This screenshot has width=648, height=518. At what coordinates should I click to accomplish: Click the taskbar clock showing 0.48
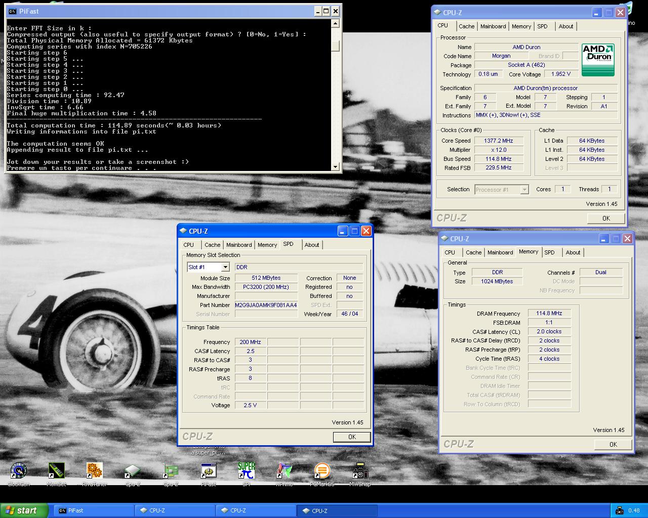pyautogui.click(x=634, y=510)
